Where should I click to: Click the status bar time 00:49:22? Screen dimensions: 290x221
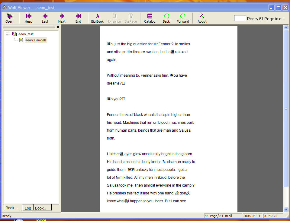271,216
